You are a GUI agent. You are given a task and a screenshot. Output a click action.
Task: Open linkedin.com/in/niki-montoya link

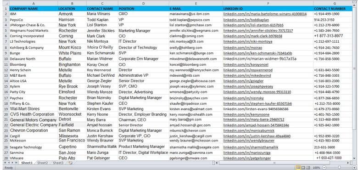point(248,42)
